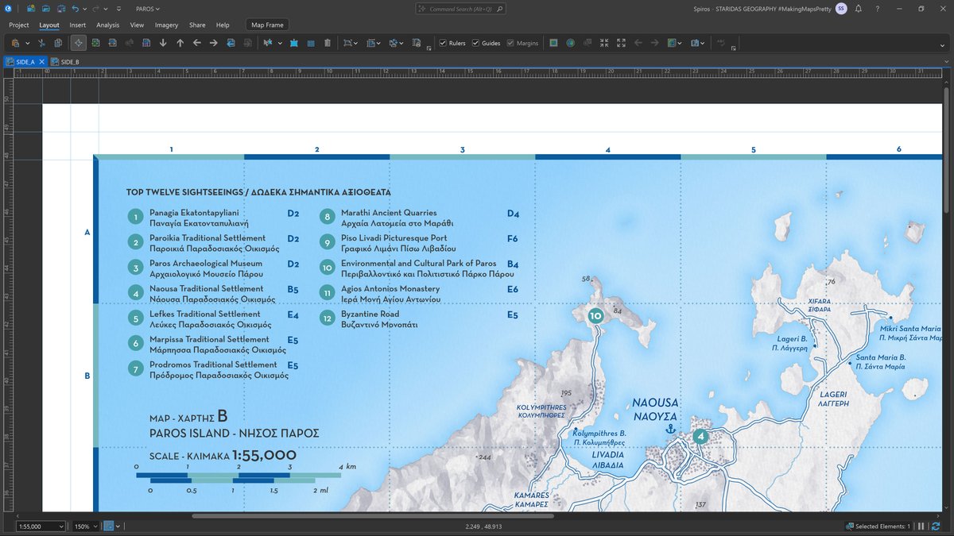Switch to the SIDE_B layout tab
The image size is (954, 536).
(x=69, y=60)
